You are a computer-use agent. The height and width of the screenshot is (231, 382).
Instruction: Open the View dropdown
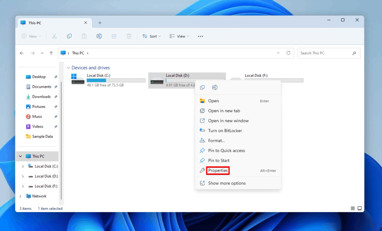[179, 36]
